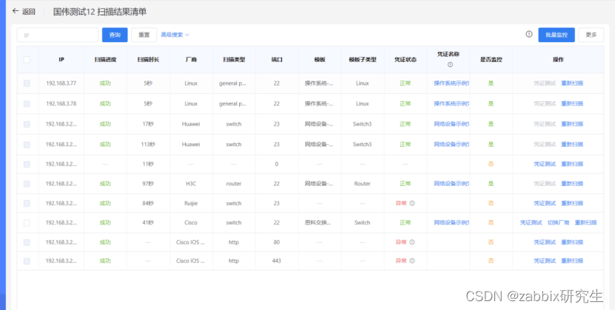Click 重新扫描 in the H3C router row
Screen dimensions: 615x310
tap(572, 184)
